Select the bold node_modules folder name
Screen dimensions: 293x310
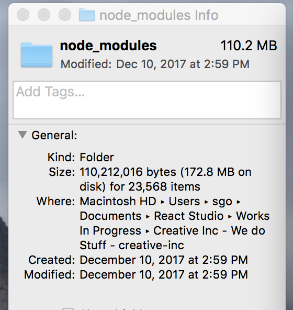(108, 46)
